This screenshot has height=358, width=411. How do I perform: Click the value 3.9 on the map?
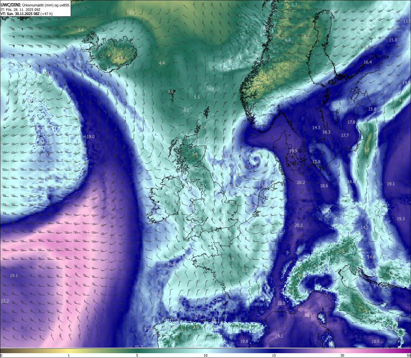click(x=171, y=92)
